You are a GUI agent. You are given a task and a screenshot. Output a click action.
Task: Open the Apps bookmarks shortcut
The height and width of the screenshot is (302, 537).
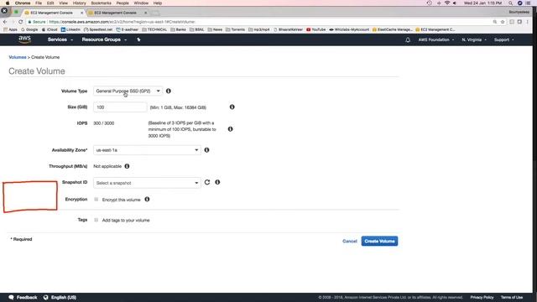tap(10, 30)
